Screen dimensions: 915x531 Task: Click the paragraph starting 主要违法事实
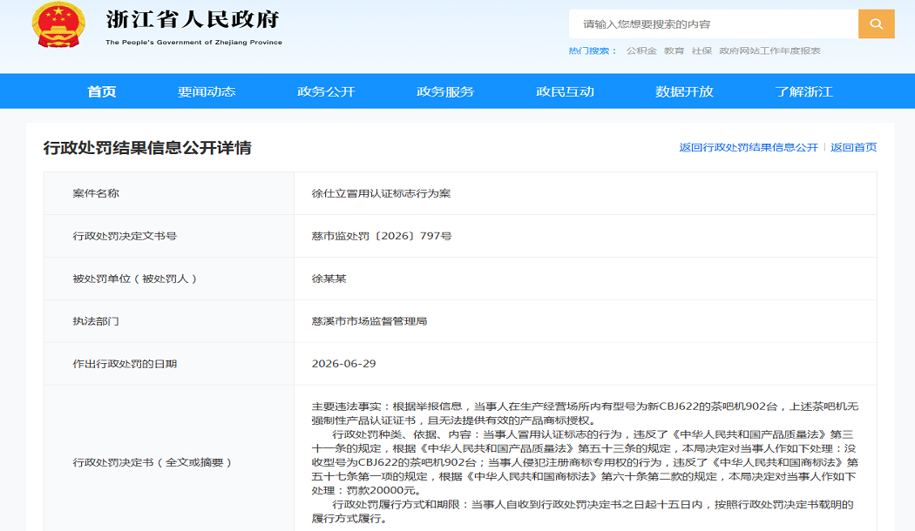pos(585,413)
